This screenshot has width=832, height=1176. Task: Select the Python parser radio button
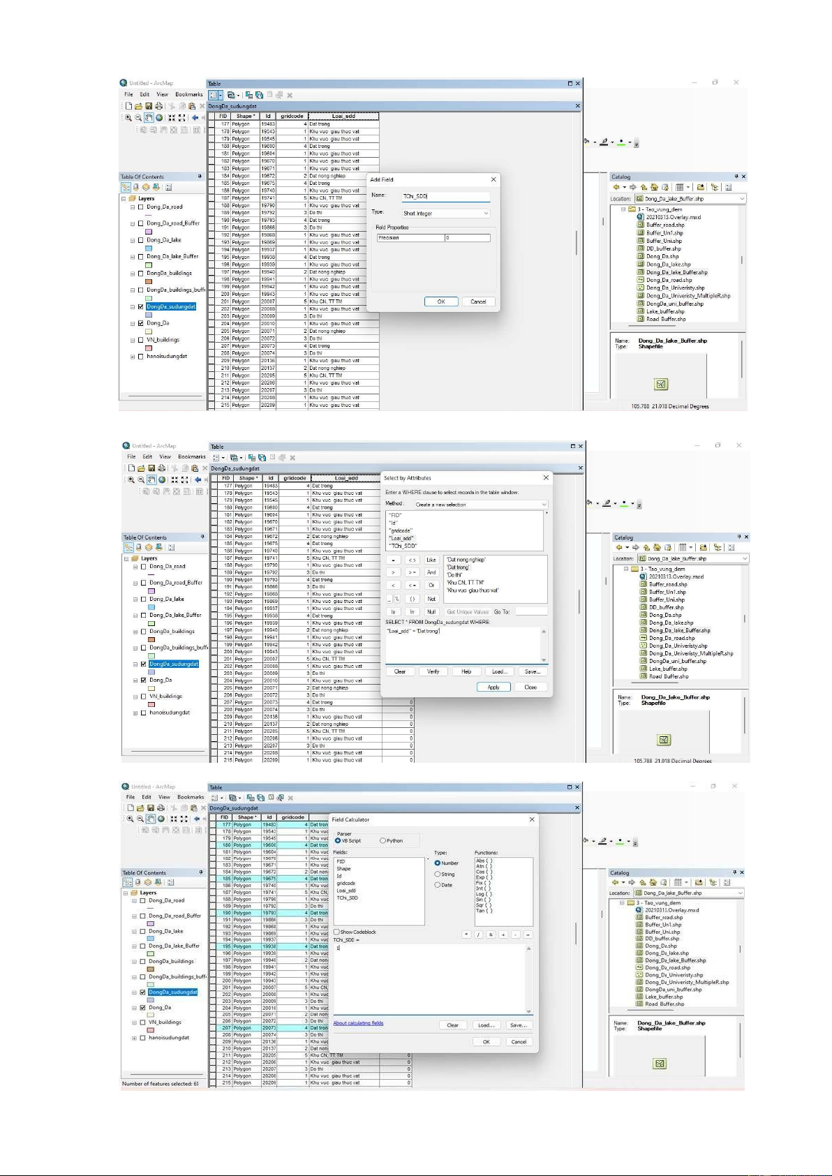click(382, 841)
